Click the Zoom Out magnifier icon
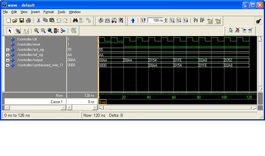The width and height of the screenshot is (265, 156). pyautogui.click(x=43, y=31)
